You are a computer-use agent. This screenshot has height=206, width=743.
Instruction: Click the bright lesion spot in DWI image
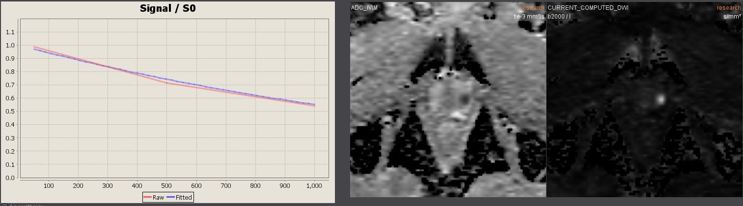660,99
